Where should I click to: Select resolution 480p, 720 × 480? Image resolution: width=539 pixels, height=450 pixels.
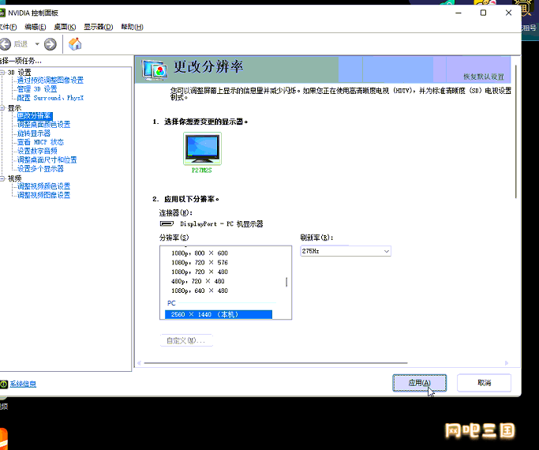(x=197, y=281)
